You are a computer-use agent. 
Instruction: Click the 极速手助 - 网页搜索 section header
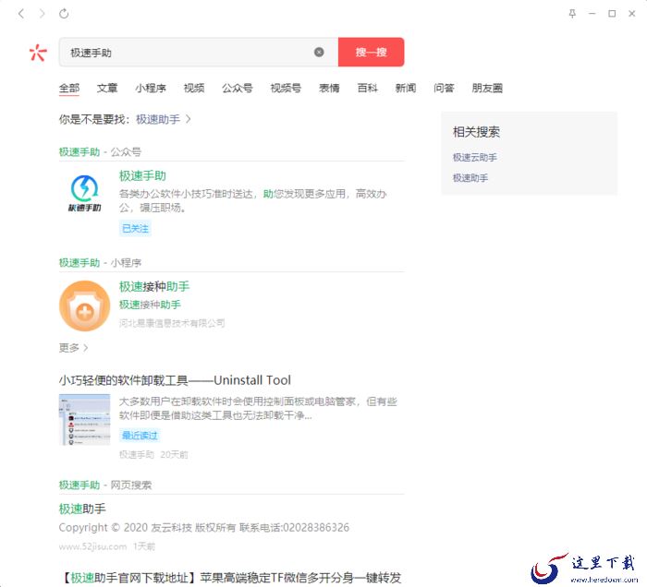105,485
